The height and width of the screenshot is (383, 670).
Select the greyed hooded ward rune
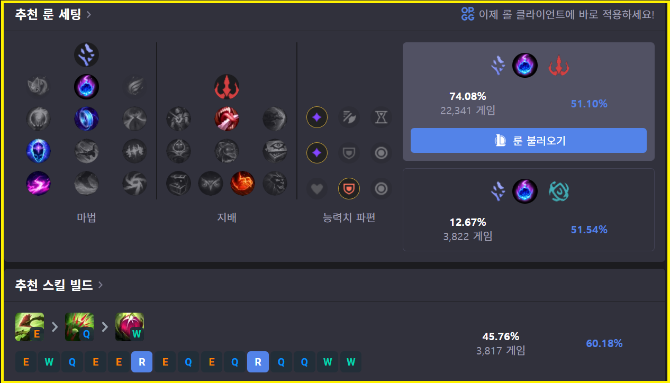pos(179,151)
